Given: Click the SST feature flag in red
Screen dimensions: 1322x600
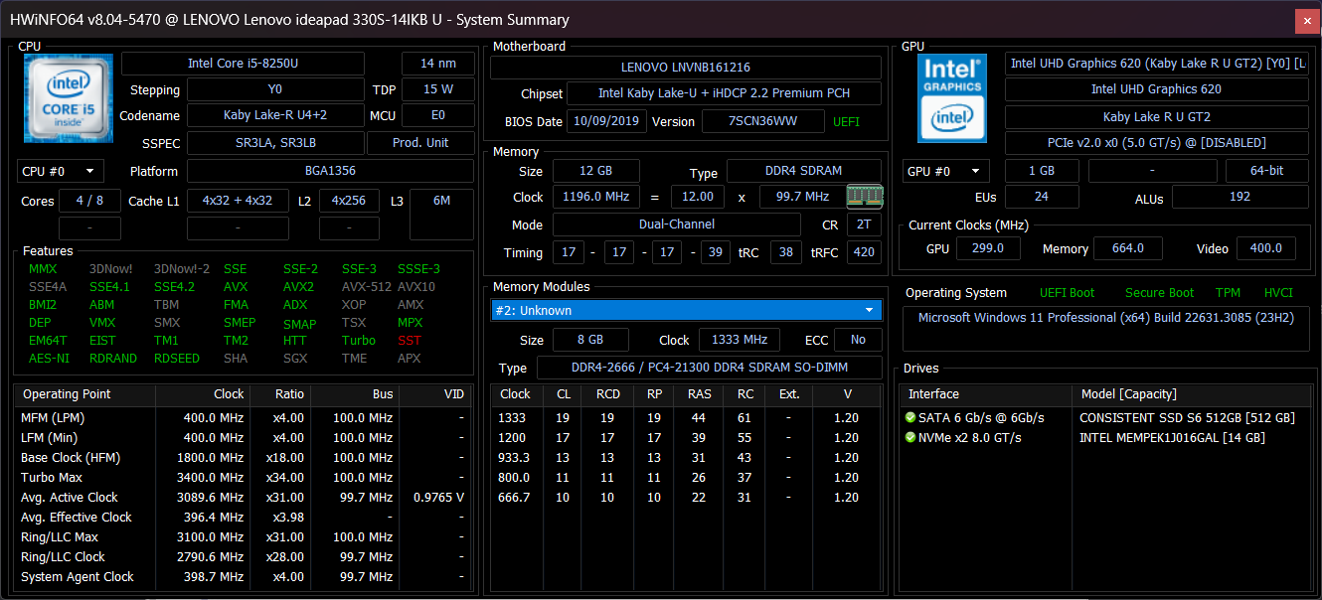Looking at the screenshot, I should pyautogui.click(x=410, y=341).
